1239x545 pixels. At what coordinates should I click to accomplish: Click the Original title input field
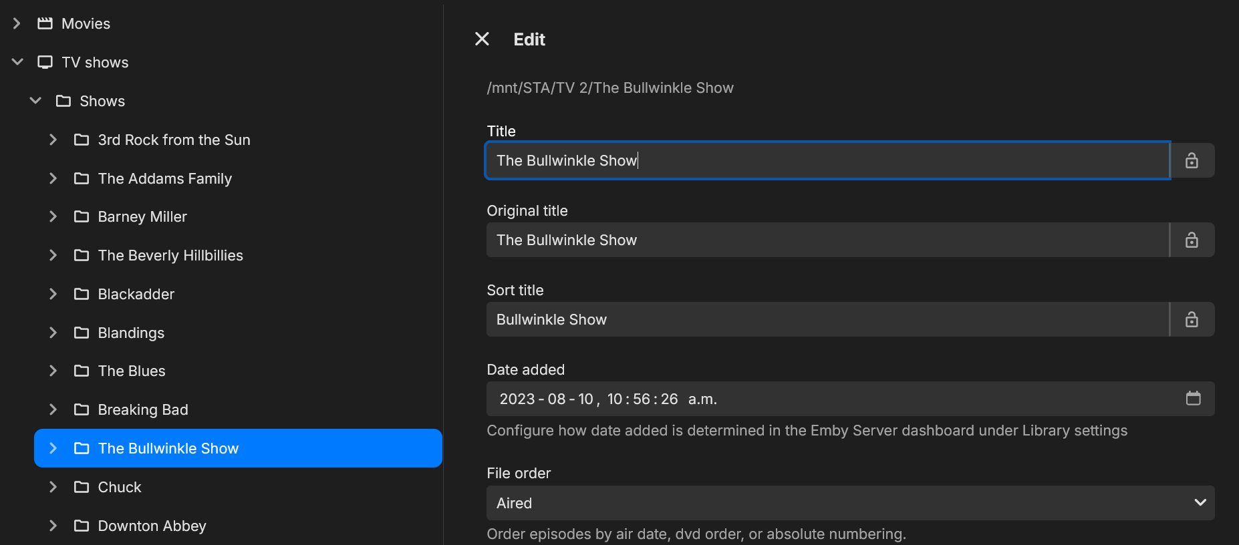click(x=827, y=240)
